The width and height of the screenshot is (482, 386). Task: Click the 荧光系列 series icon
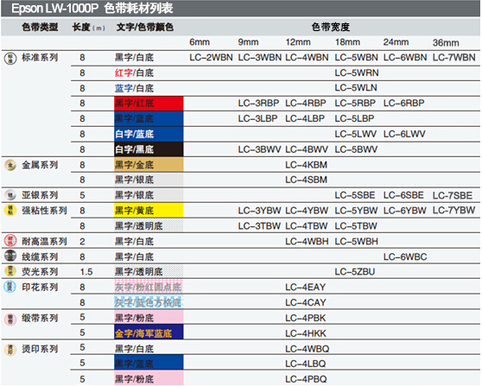[10, 271]
